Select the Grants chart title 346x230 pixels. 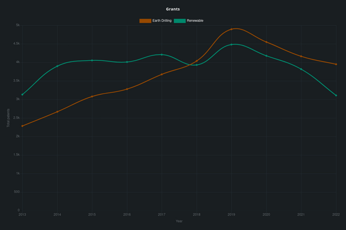pos(173,9)
